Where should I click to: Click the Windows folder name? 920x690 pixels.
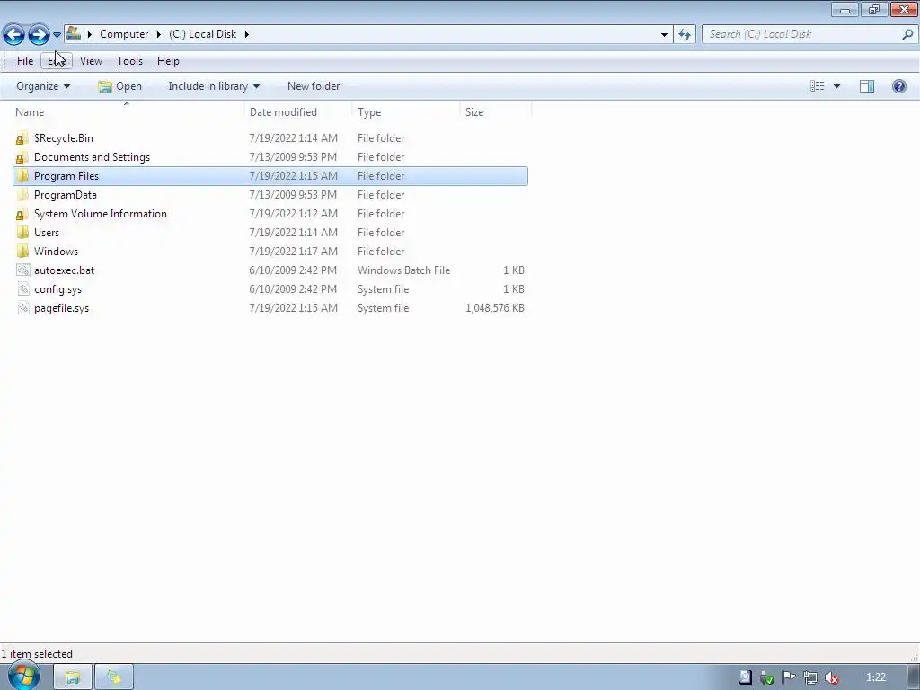56,252
